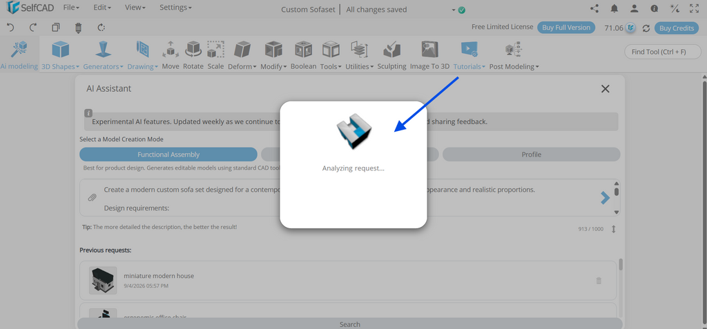Expand the 3D Shapes dropdown arrow

(x=77, y=67)
